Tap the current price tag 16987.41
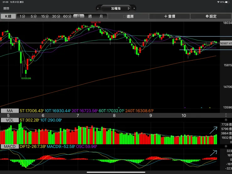 pyautogui.click(x=226, y=43)
